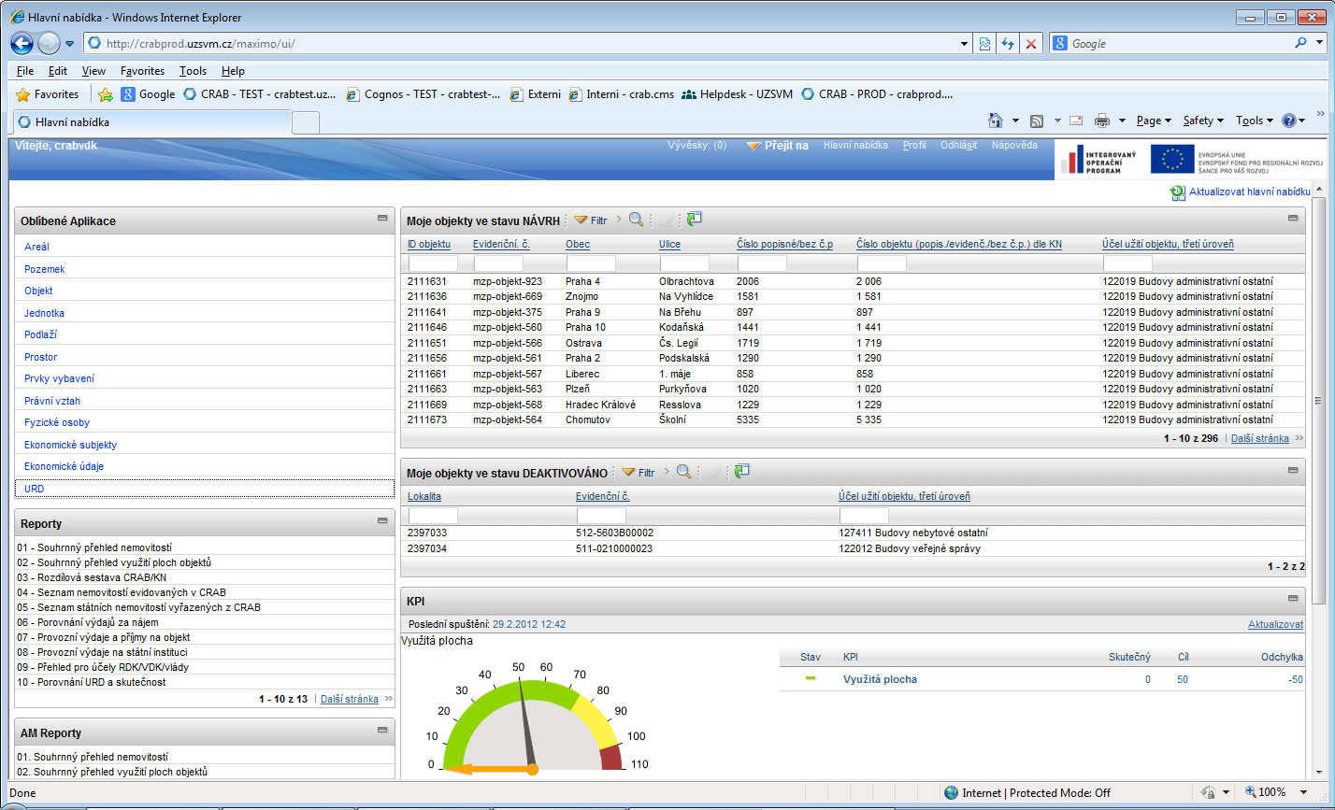
Task: Open the Helpdesk - UZSVM favorites link
Action: click(737, 94)
